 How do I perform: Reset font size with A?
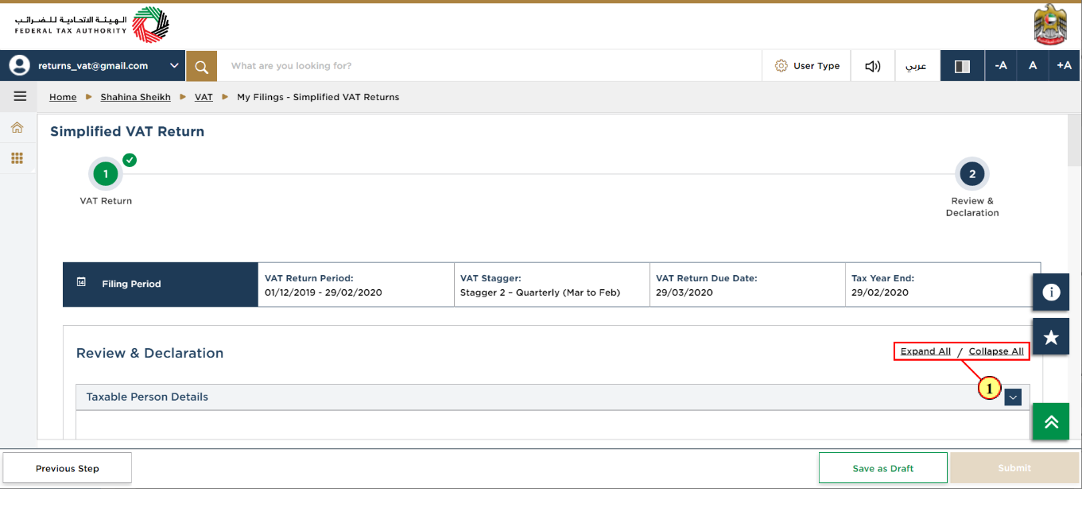point(1033,66)
